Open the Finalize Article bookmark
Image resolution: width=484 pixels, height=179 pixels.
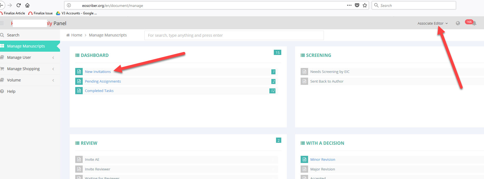tap(12, 13)
